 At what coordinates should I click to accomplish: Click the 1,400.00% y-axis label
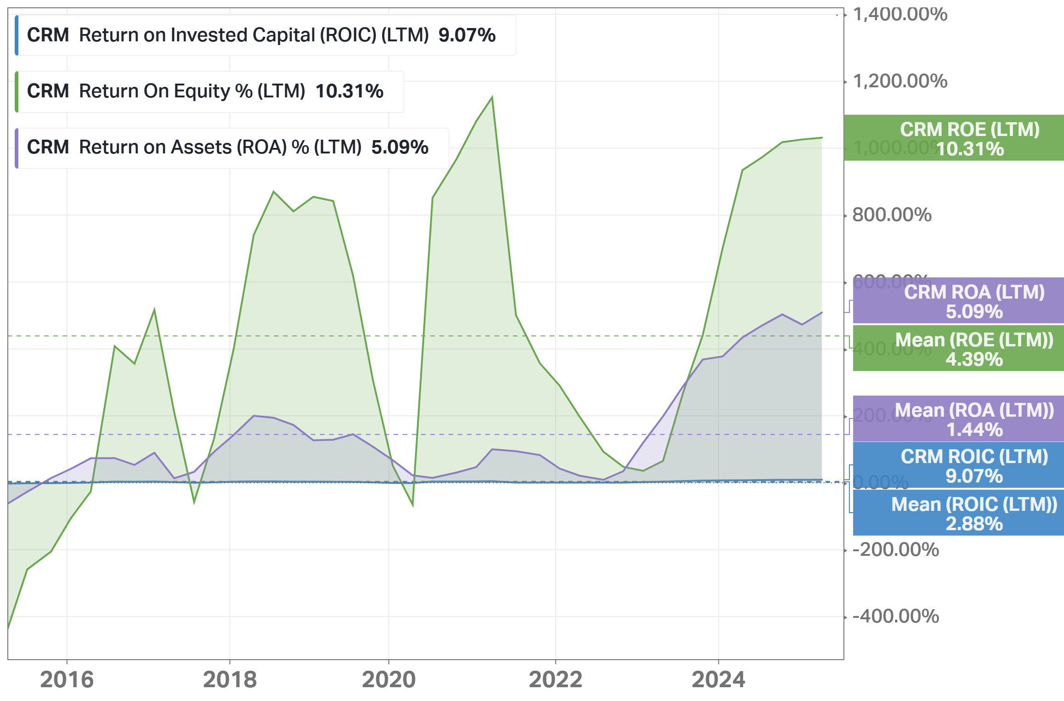tap(900, 14)
